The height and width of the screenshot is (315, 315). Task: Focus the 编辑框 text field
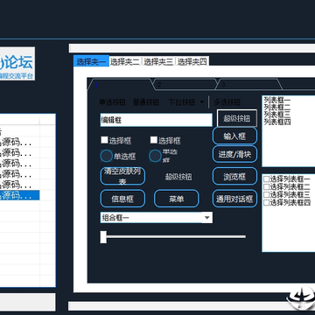[157, 120]
